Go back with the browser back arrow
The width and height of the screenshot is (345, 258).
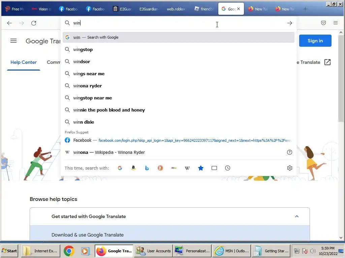click(9, 23)
